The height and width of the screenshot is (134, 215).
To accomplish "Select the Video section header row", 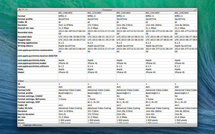I will (x=107, y=81).
